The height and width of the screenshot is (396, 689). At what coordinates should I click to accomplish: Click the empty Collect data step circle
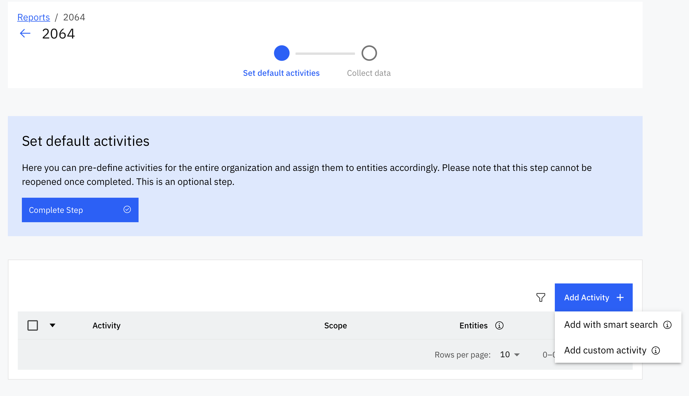click(x=369, y=53)
